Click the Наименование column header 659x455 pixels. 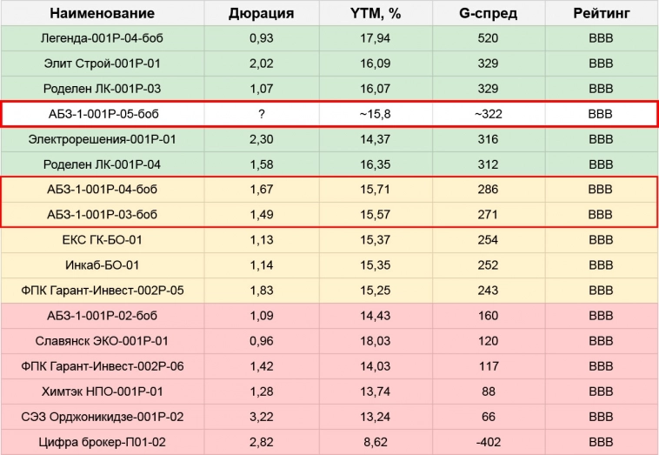102,13
